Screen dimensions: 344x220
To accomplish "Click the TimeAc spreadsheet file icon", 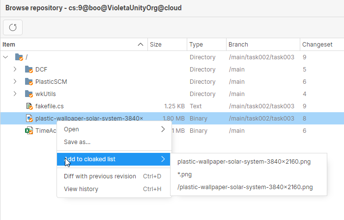I will pyautogui.click(x=29, y=131).
